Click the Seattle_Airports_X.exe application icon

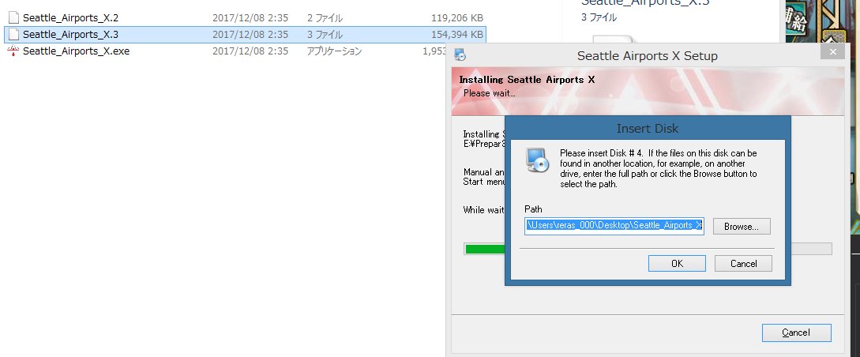[x=13, y=51]
